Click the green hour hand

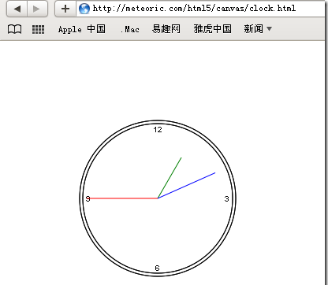(170, 178)
